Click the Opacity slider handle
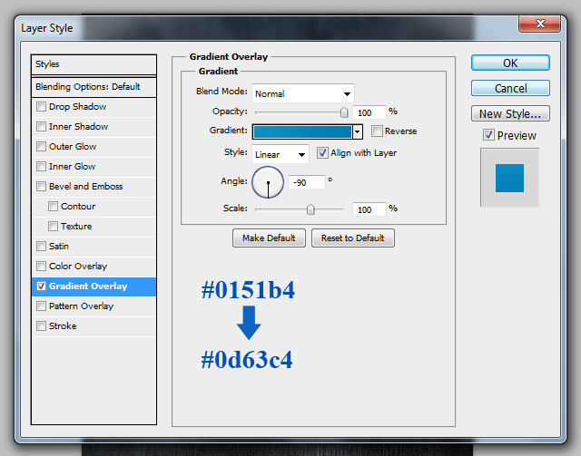Screen dimensions: 581x456 344,112
